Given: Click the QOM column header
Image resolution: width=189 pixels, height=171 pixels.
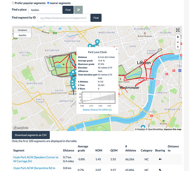Looking at the screenshot, I should coord(114,150).
